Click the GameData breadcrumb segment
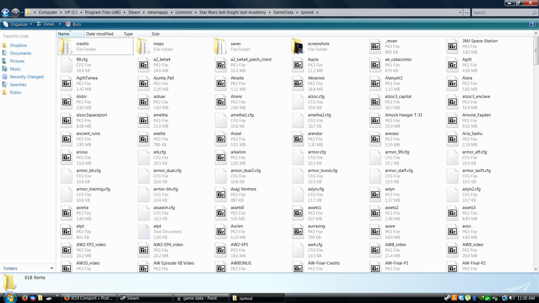 [x=283, y=12]
